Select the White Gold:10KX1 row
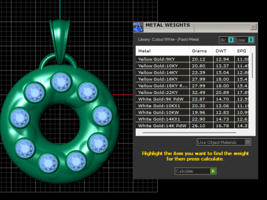 (x=192, y=106)
